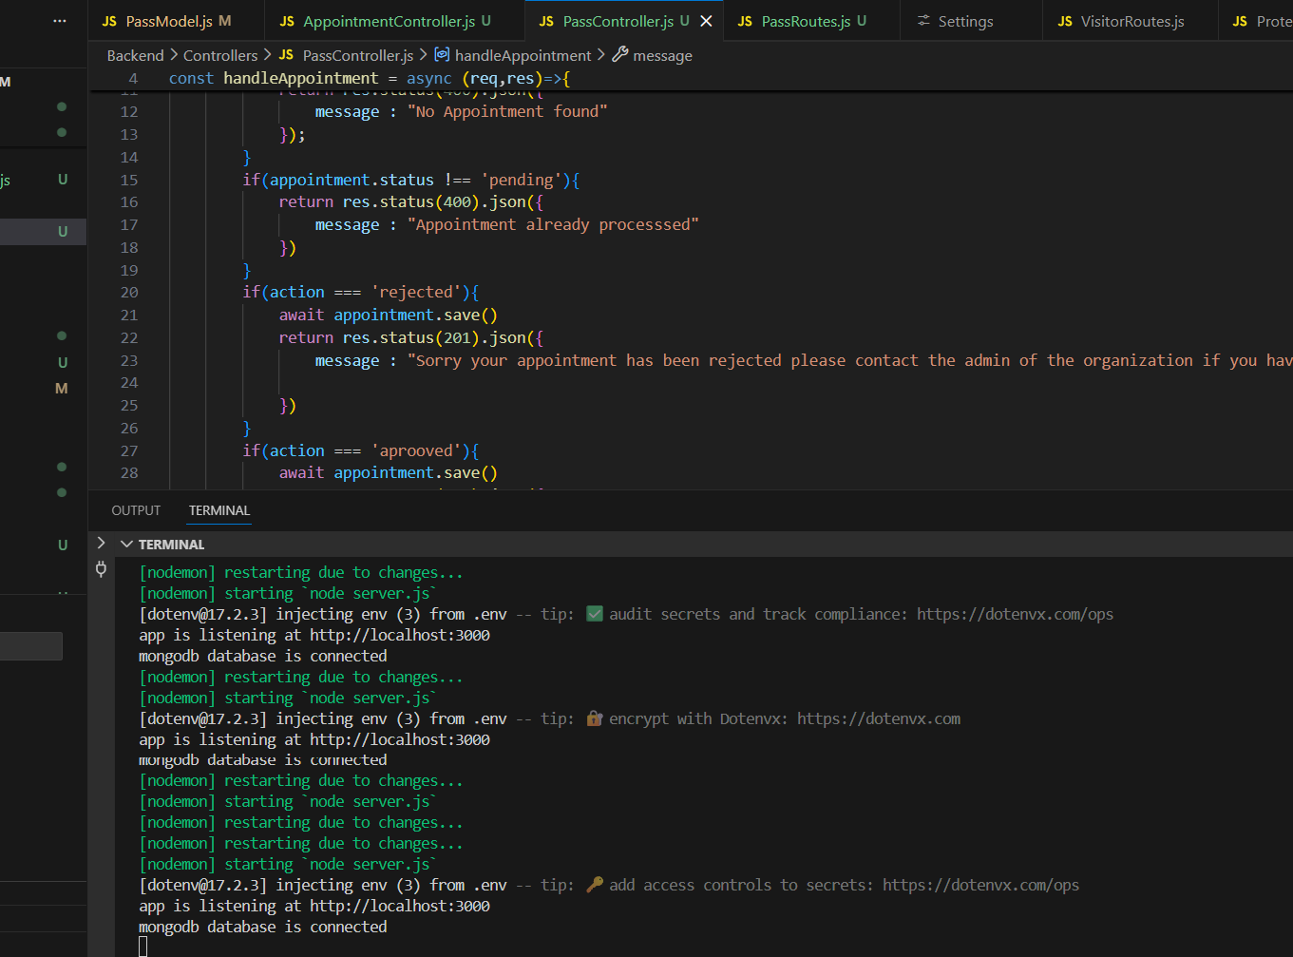Click the empty input box in sidebar

[30, 646]
